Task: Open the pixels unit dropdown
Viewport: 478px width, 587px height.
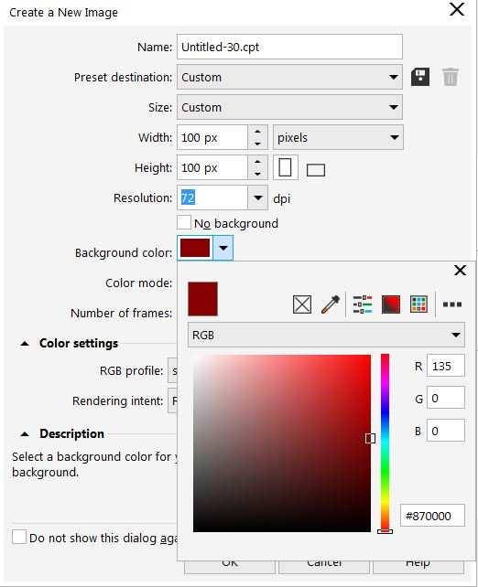Action: 338,137
